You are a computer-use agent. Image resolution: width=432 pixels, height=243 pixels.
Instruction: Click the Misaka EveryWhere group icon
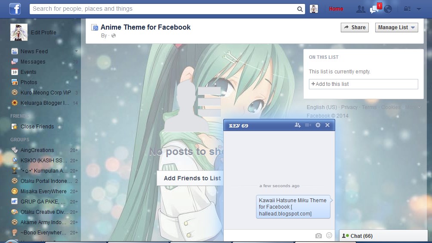14,191
